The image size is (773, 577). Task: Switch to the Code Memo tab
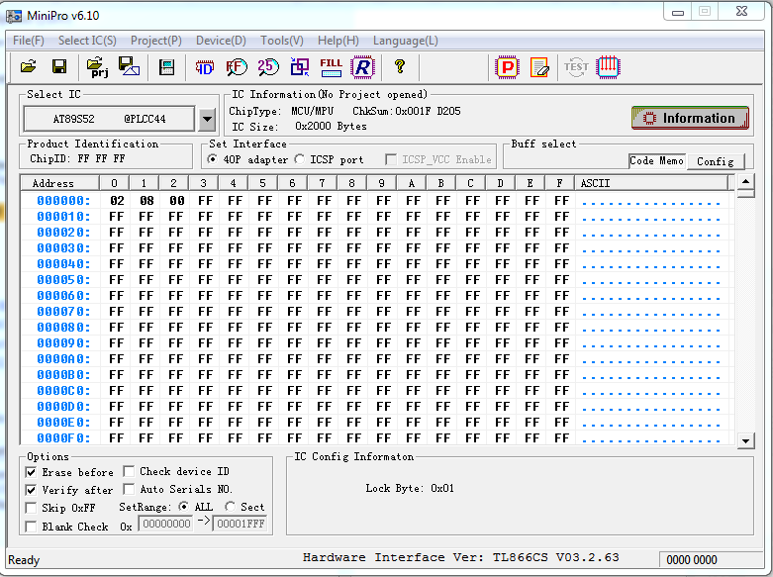coord(656,160)
